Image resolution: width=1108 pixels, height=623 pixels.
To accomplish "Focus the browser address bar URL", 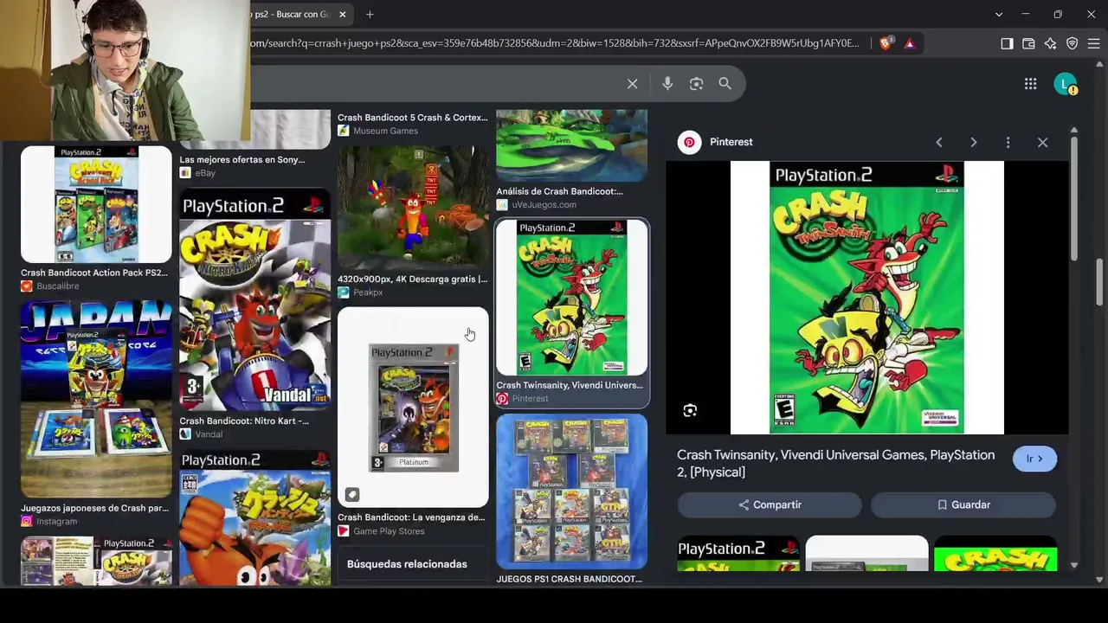I will (x=554, y=43).
